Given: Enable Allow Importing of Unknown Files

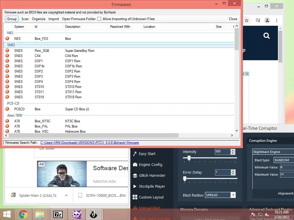Looking at the screenshot, I should [x=99, y=19].
